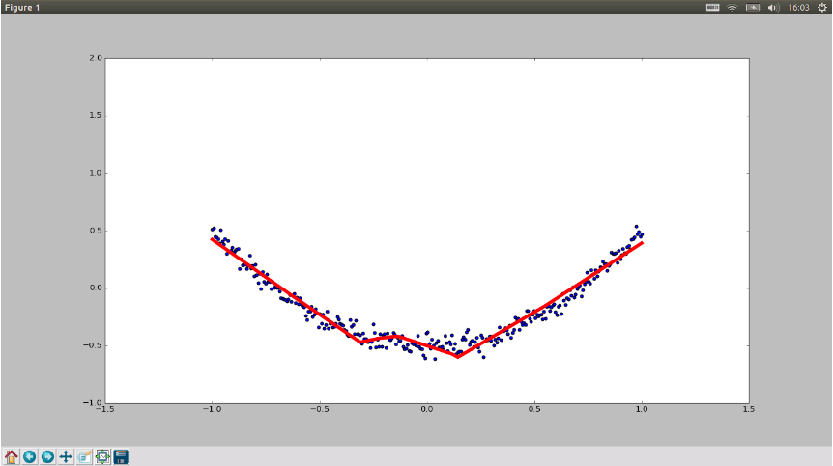This screenshot has width=833, height=466.
Task: Click the Figure 1 window title
Action: pos(22,8)
